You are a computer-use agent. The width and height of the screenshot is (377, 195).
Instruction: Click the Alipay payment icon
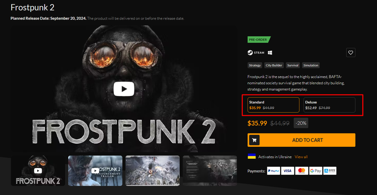pos(330,171)
